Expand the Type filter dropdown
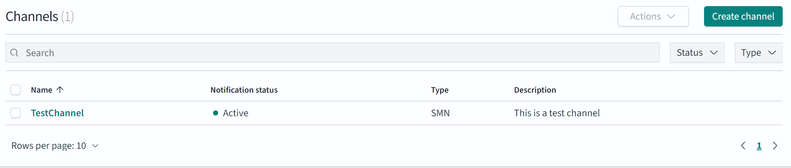791x168 pixels. point(758,53)
